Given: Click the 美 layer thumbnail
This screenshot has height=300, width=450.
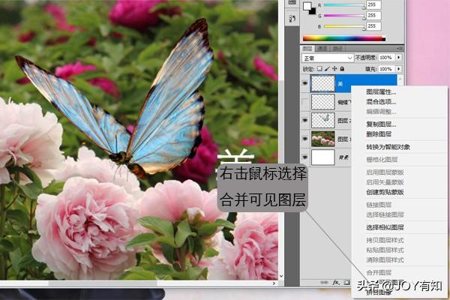Looking at the screenshot, I should click(323, 83).
